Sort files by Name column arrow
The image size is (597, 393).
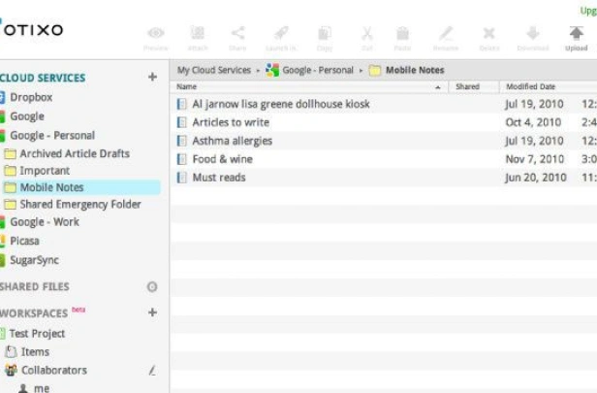(437, 87)
